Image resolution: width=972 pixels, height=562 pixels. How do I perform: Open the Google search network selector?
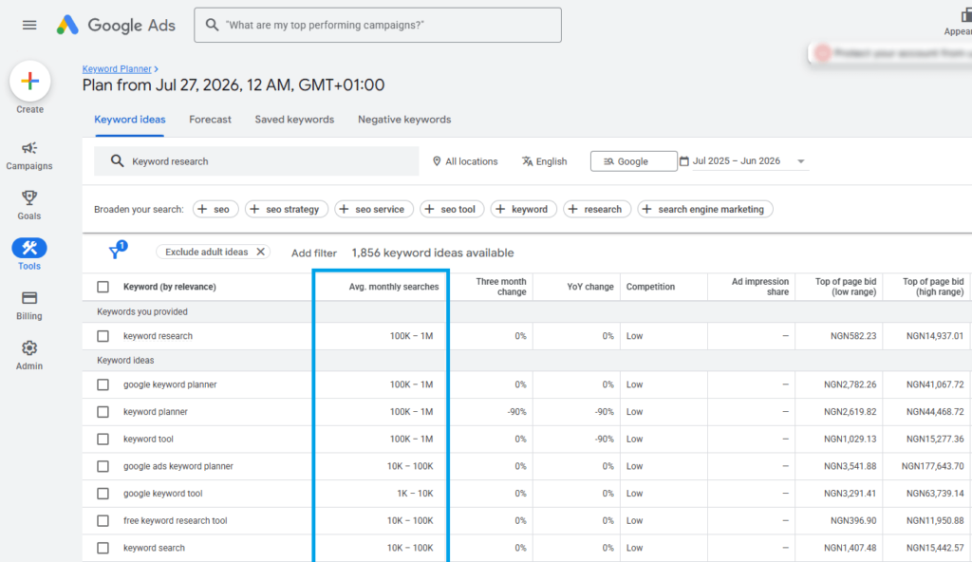pos(633,161)
